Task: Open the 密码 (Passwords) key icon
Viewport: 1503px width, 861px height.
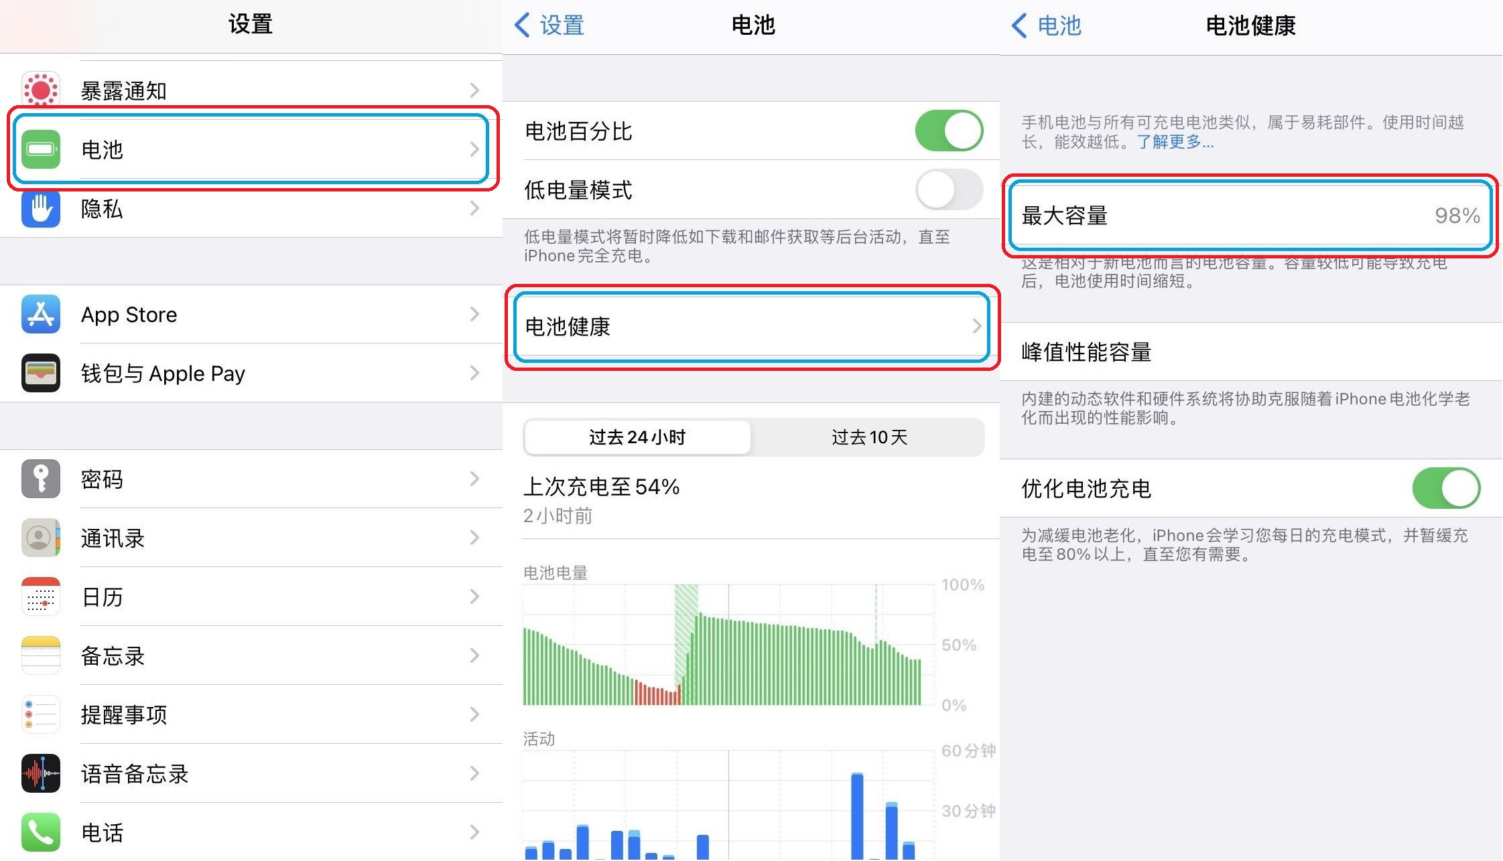Action: 41,479
